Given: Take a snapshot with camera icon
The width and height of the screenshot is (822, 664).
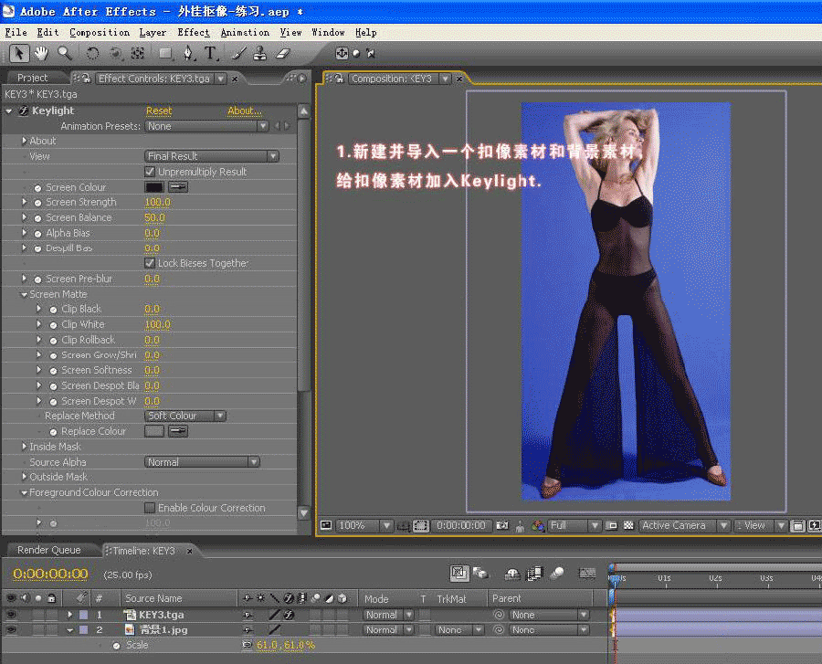Looking at the screenshot, I should pyautogui.click(x=502, y=525).
